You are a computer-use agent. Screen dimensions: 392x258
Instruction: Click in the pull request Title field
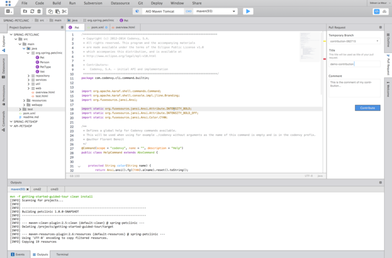354,64
